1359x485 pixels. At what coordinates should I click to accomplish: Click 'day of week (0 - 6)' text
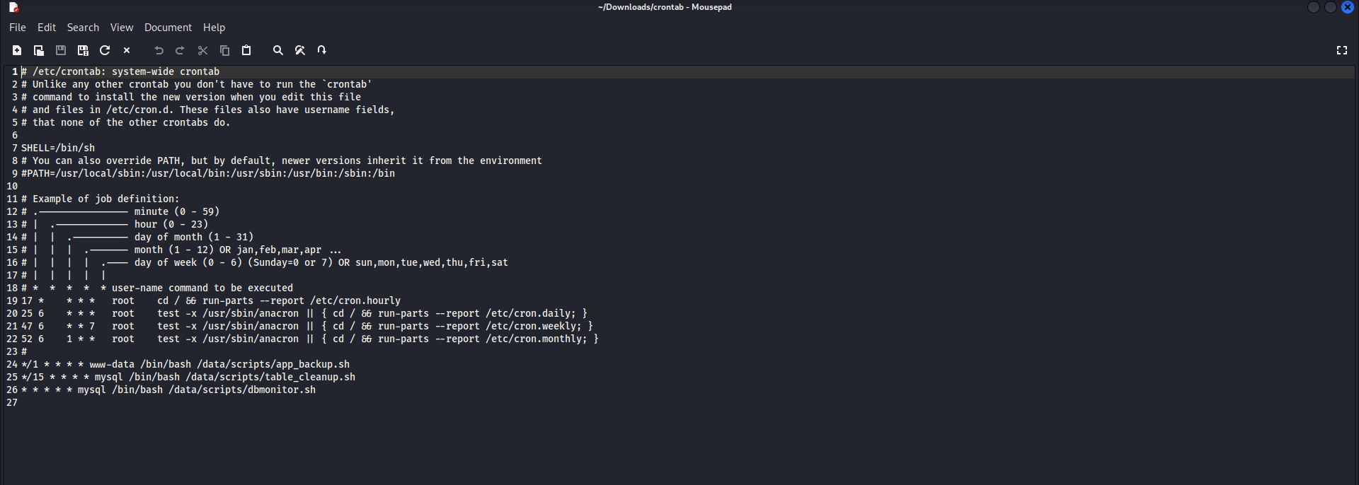click(x=188, y=262)
